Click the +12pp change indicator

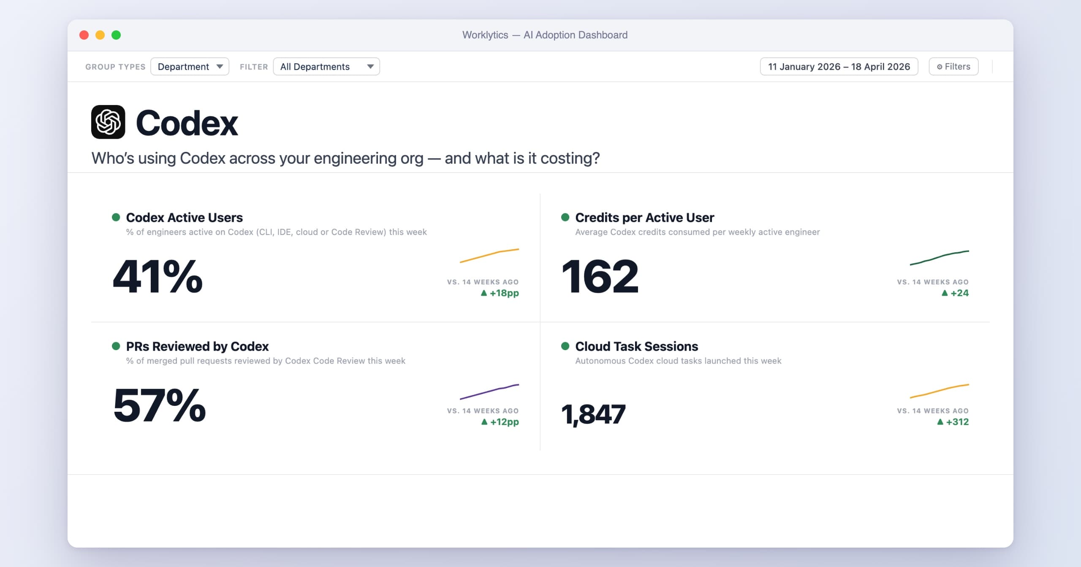pyautogui.click(x=500, y=422)
